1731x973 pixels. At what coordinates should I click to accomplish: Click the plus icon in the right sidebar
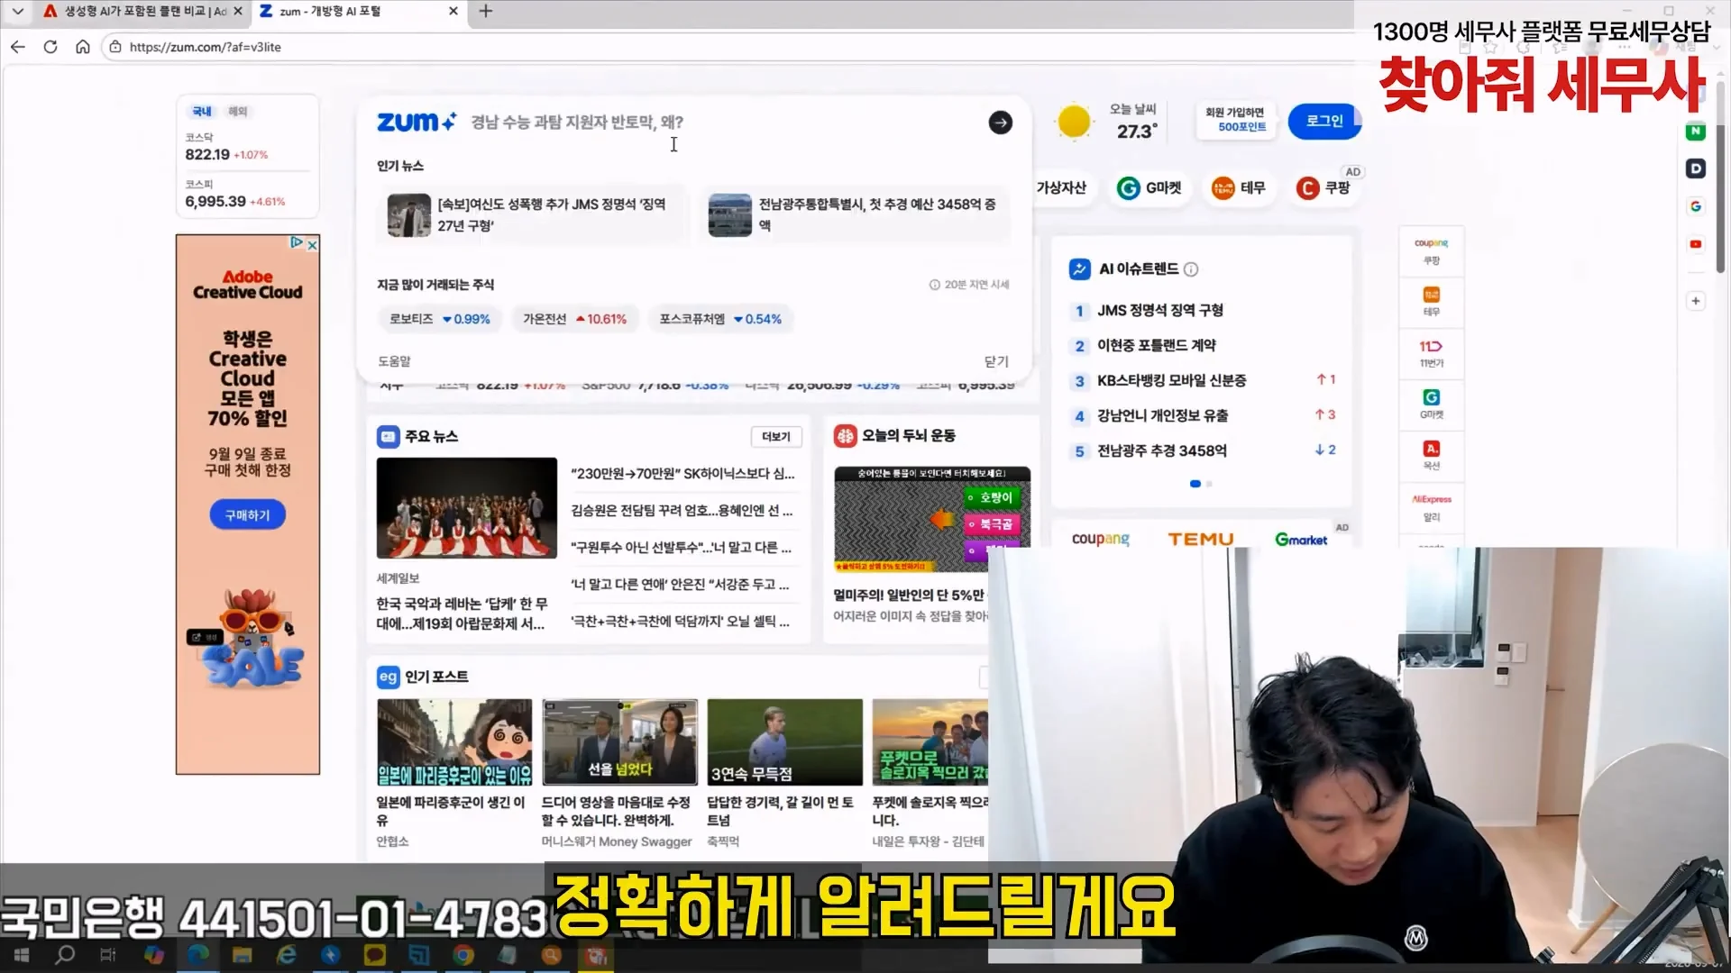pyautogui.click(x=1695, y=301)
